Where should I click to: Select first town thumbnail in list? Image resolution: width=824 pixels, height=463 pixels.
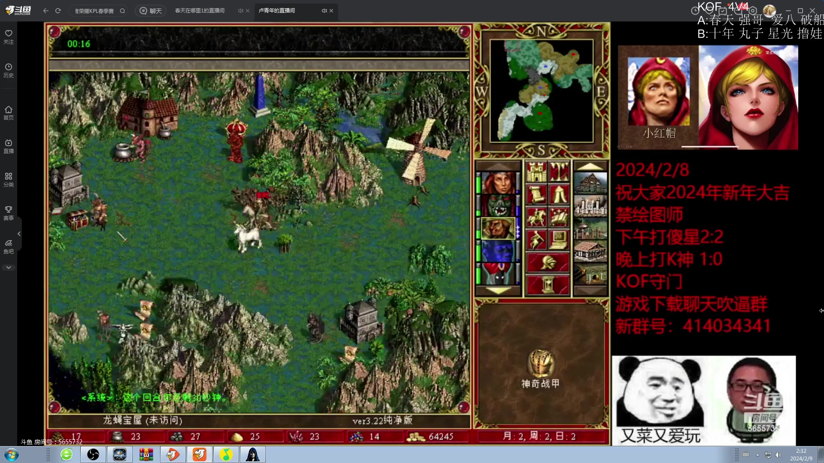(x=591, y=183)
